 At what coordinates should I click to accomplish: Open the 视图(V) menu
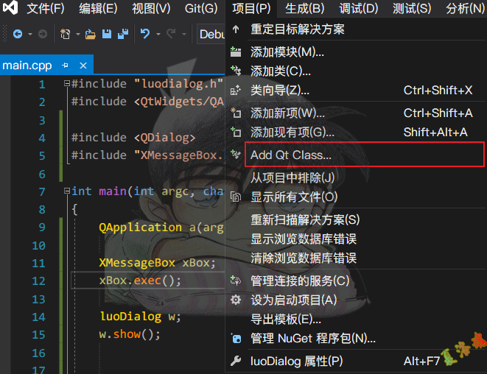tap(151, 8)
